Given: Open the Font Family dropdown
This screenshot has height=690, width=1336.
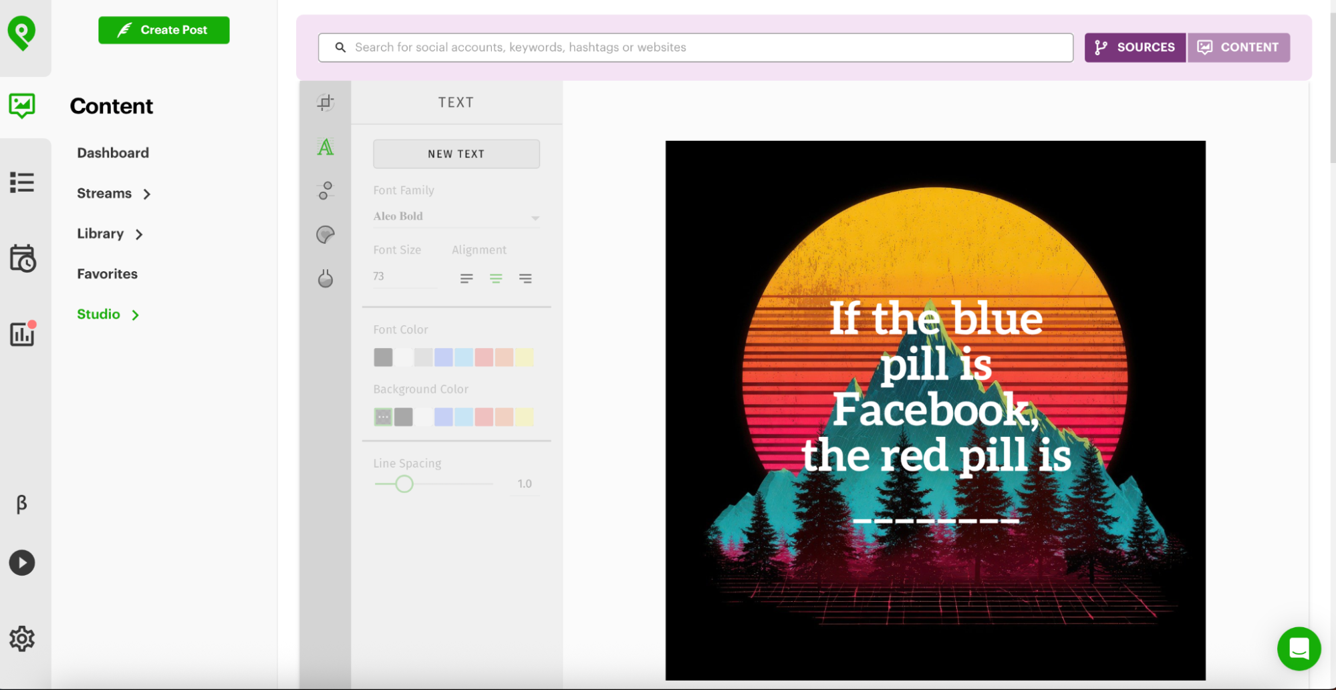Looking at the screenshot, I should [456, 216].
